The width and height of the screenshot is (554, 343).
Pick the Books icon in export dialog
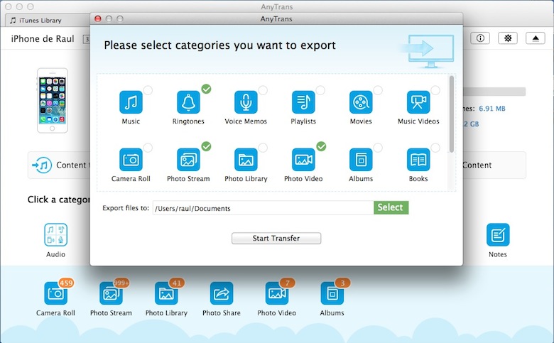click(418, 160)
